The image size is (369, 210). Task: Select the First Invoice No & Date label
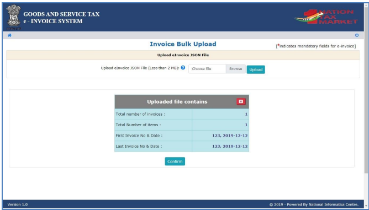click(x=139, y=136)
